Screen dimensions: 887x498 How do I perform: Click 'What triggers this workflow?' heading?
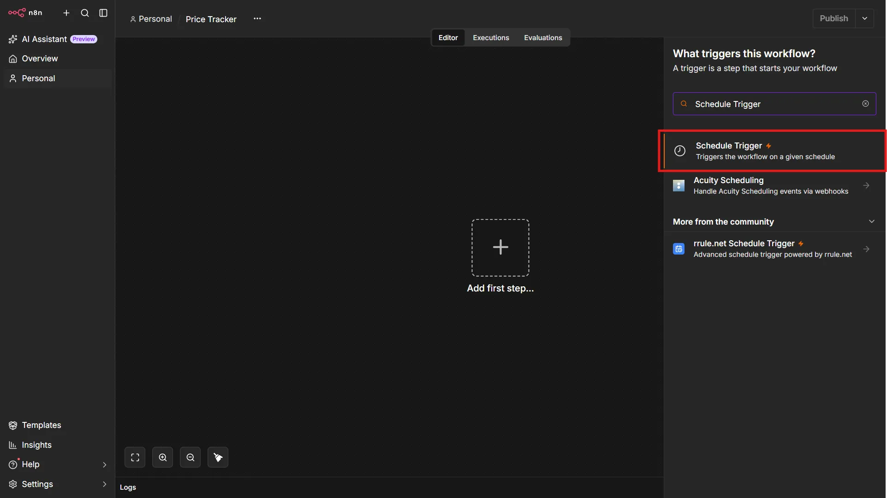point(744,53)
